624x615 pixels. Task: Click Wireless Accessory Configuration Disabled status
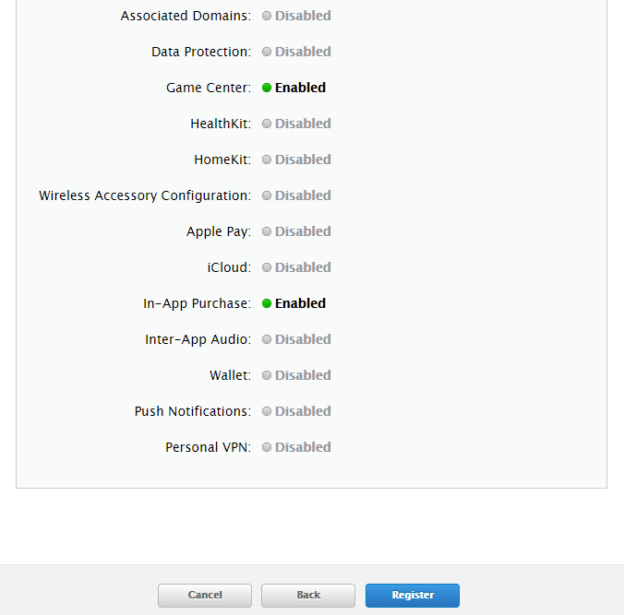point(303,195)
